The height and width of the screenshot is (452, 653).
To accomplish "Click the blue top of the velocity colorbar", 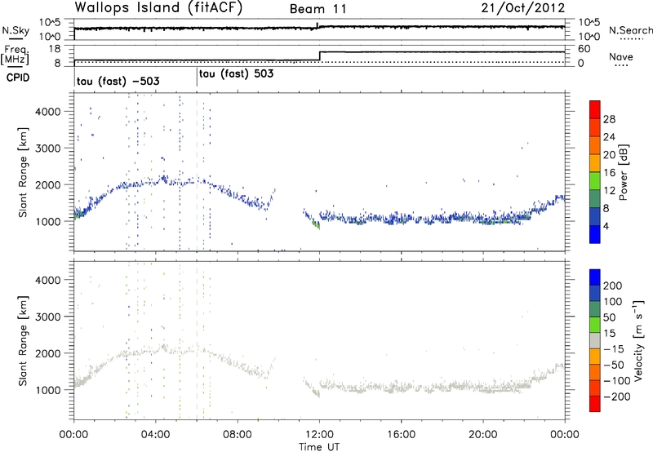I will pyautogui.click(x=595, y=277).
